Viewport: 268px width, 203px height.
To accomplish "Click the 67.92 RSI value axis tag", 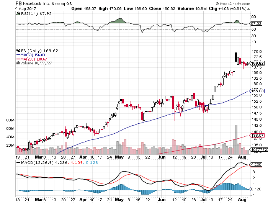I will tap(256, 24).
